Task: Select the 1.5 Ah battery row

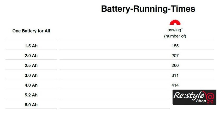Action: pos(31,46)
